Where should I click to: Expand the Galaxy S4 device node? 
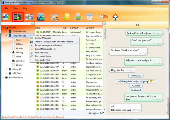(6, 69)
